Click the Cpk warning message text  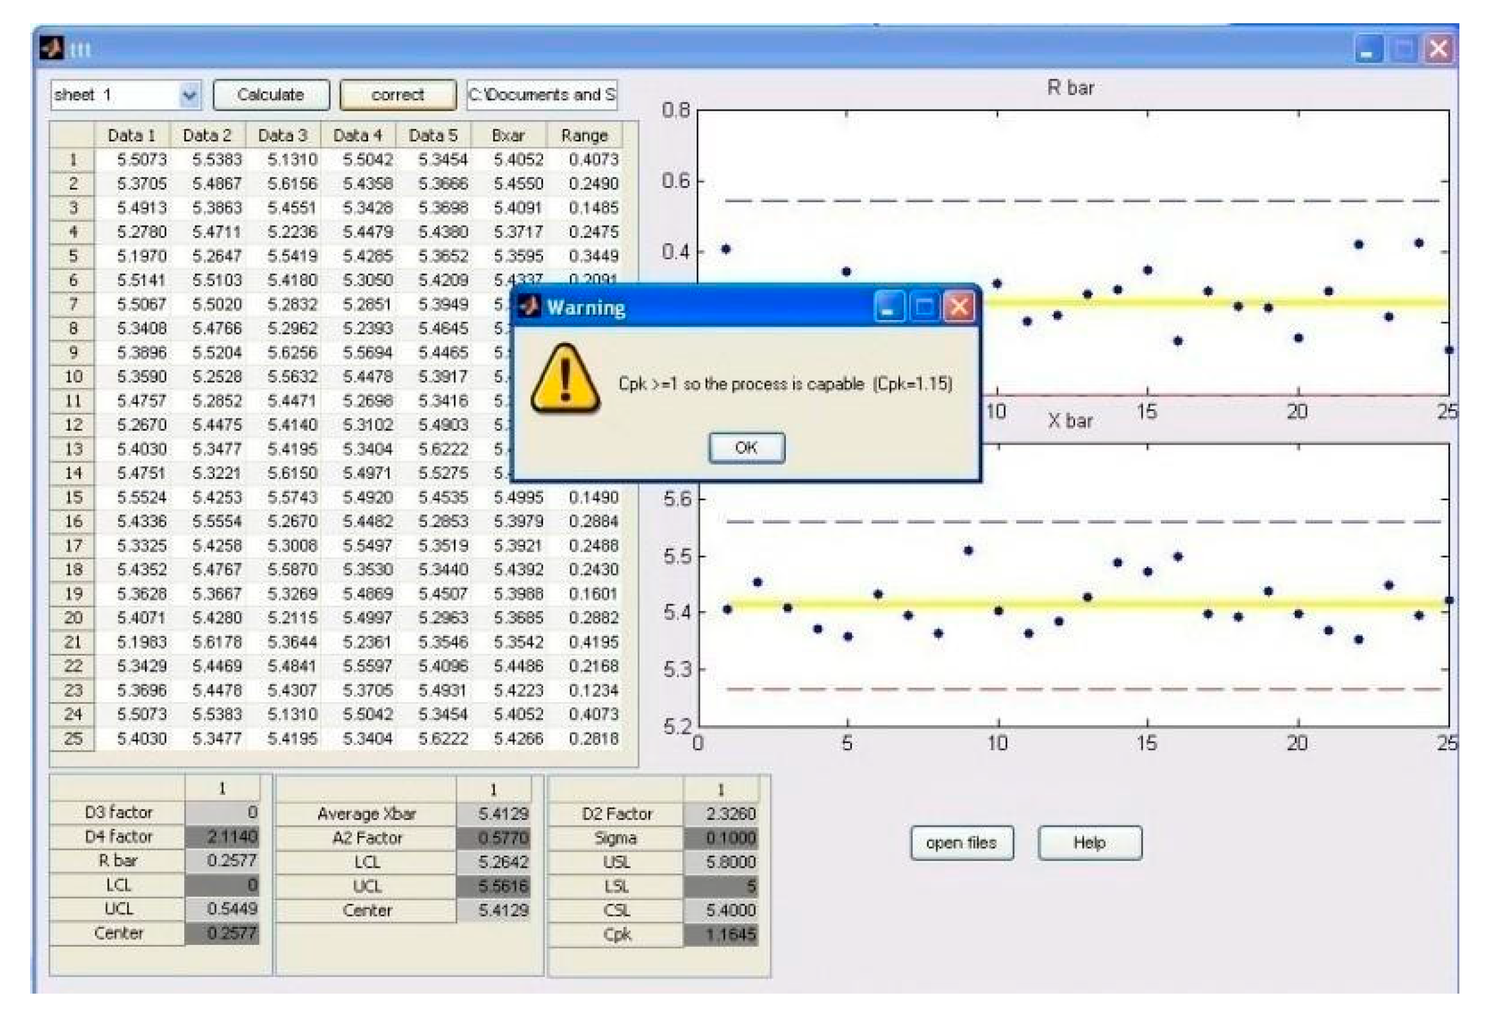pyautogui.click(x=785, y=384)
